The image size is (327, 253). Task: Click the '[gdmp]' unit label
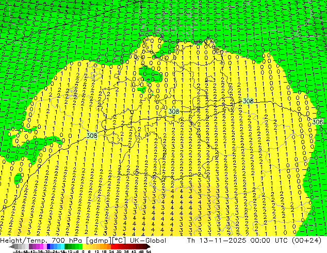[99, 241]
